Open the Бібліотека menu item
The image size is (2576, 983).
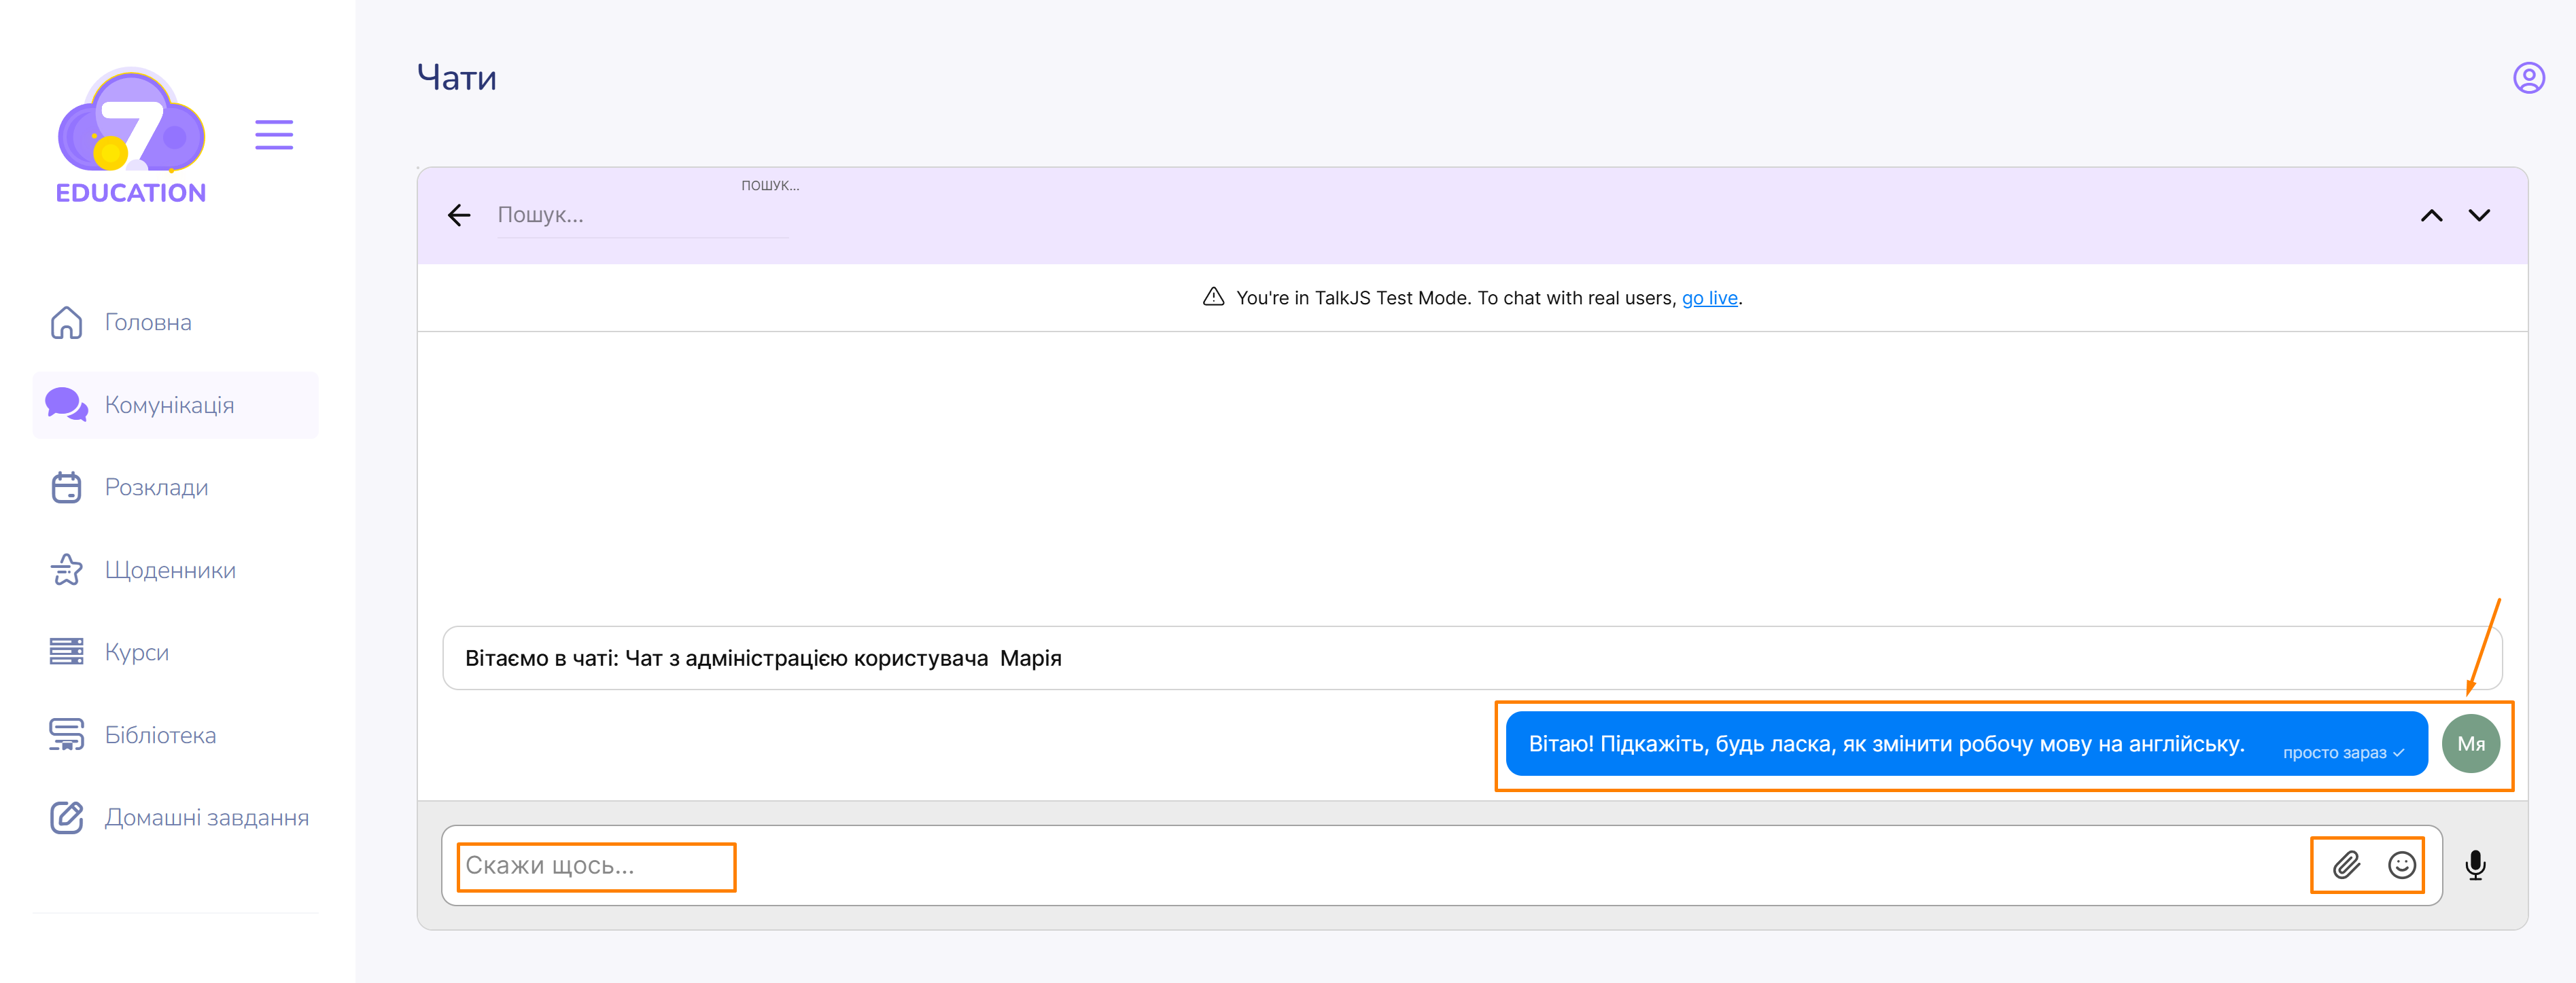[x=176, y=735]
